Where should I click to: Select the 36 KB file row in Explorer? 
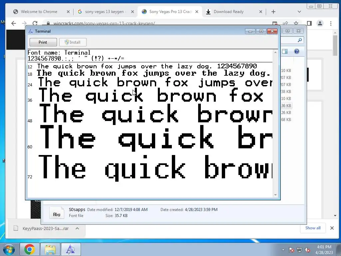286,106
